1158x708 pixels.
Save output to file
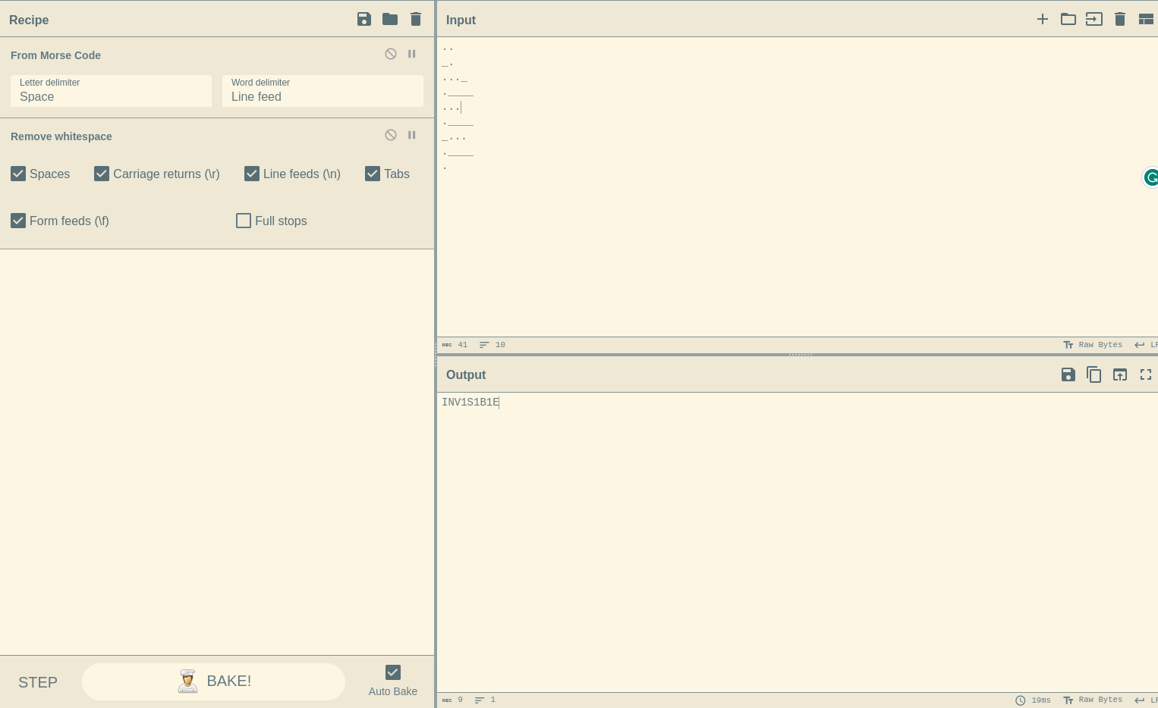click(x=1068, y=374)
